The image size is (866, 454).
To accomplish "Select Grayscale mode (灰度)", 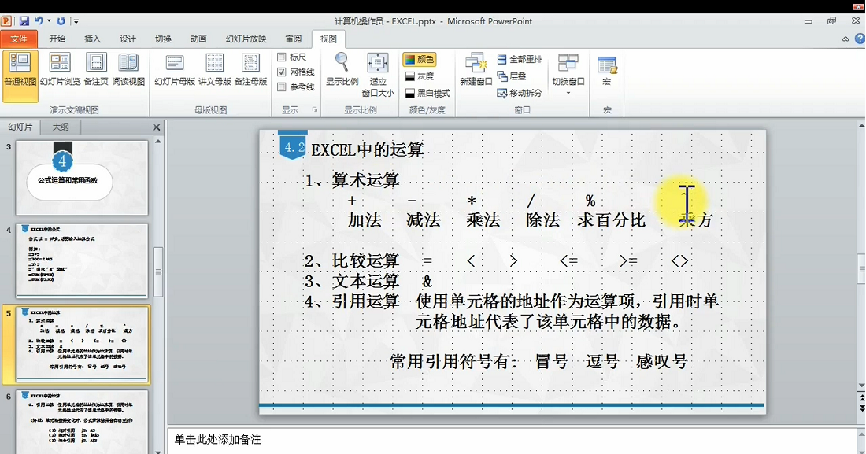I will [x=419, y=76].
